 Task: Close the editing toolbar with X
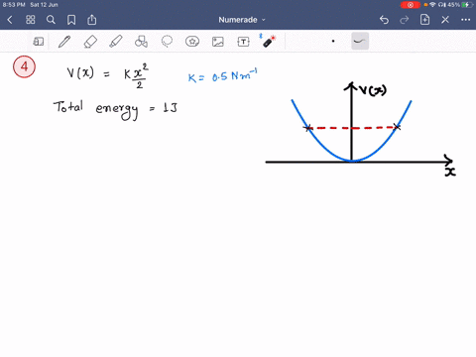point(445,20)
